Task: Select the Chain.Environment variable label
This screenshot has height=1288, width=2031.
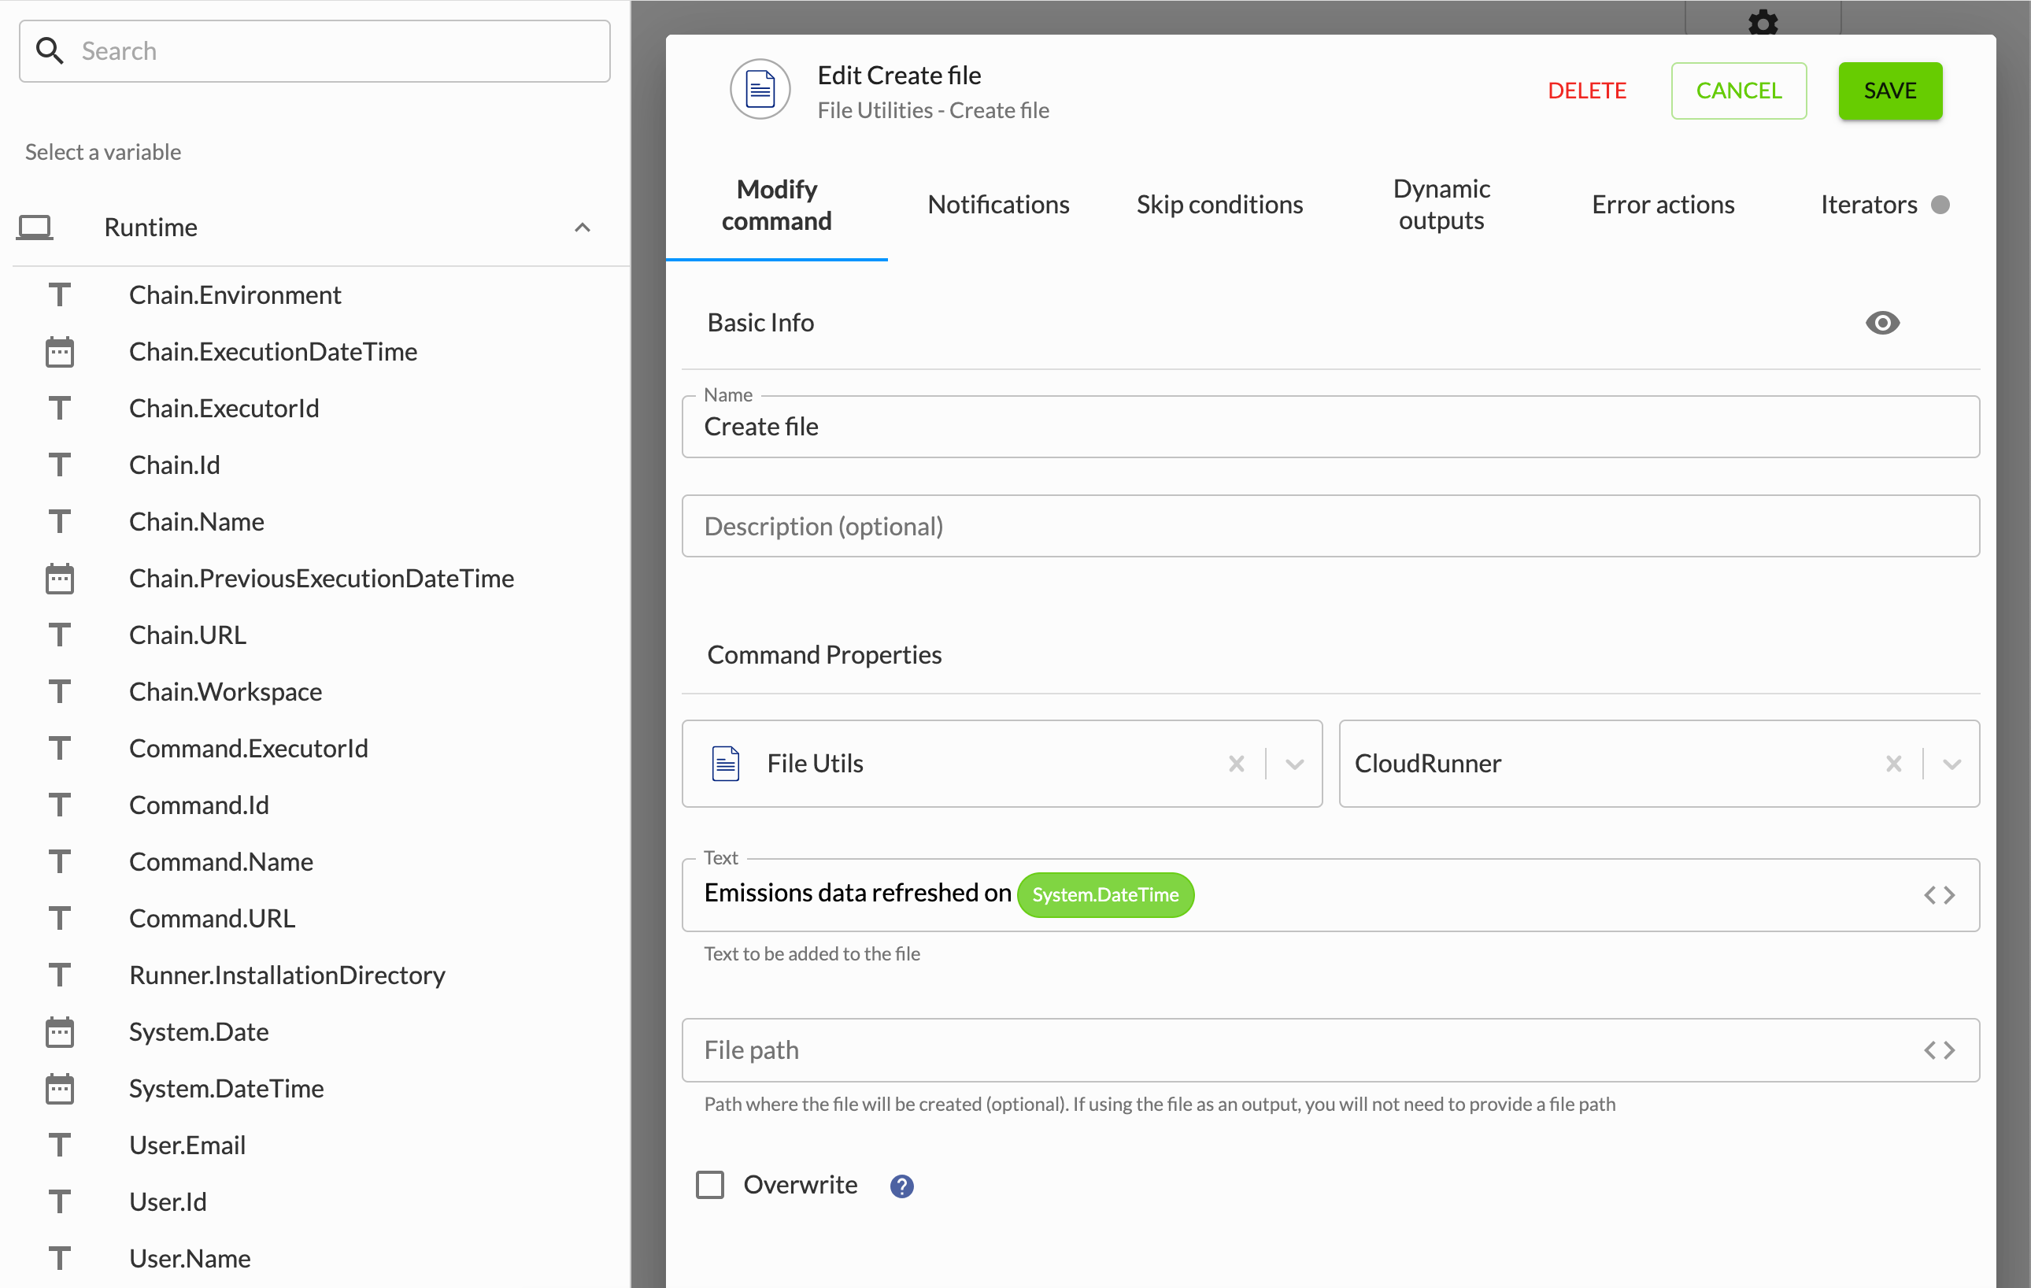Action: click(x=235, y=295)
